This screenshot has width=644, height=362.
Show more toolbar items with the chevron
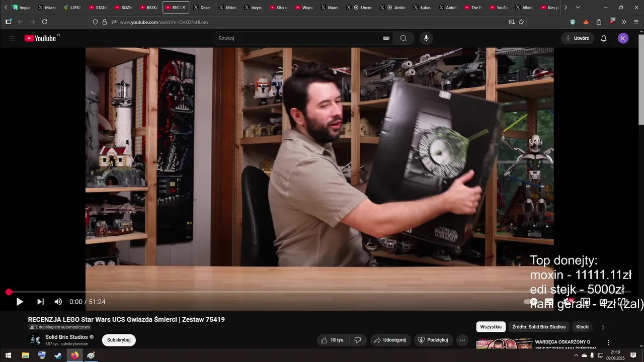(x=624, y=22)
